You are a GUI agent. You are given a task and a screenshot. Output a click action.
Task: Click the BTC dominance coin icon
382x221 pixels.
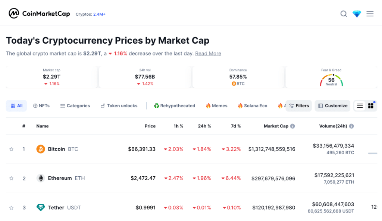[234, 83]
